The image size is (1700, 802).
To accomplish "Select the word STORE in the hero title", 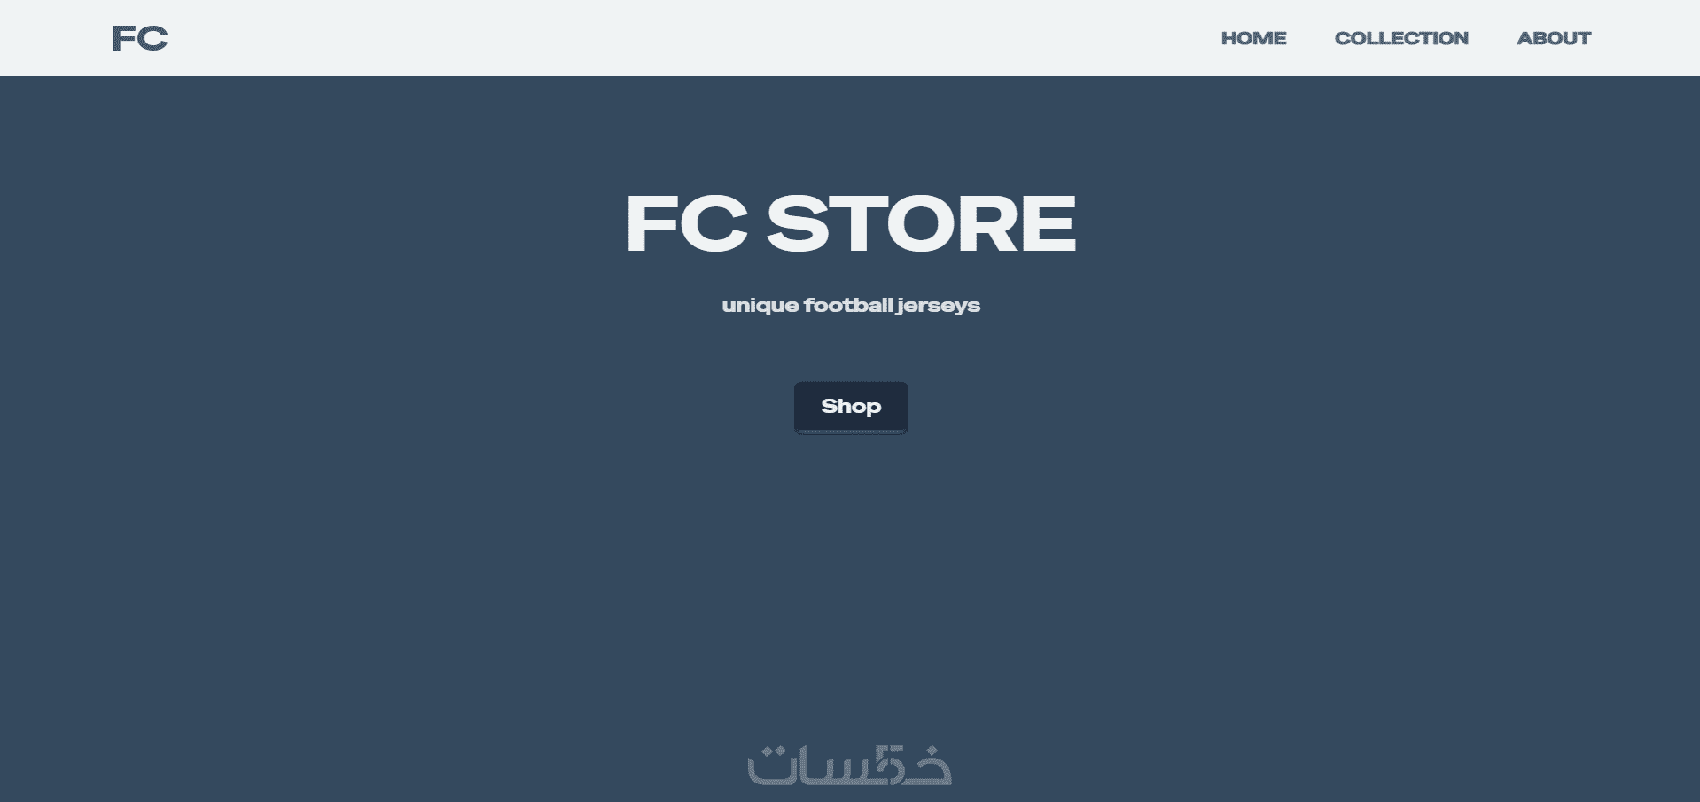I will pyautogui.click(x=921, y=223).
